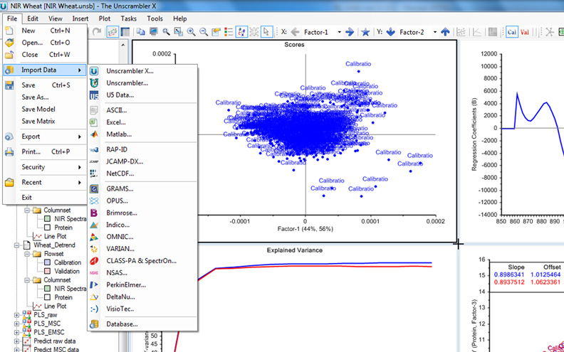Collapse the Wheat_Detrend tree node
This screenshot has height=352, width=564.
16,245
